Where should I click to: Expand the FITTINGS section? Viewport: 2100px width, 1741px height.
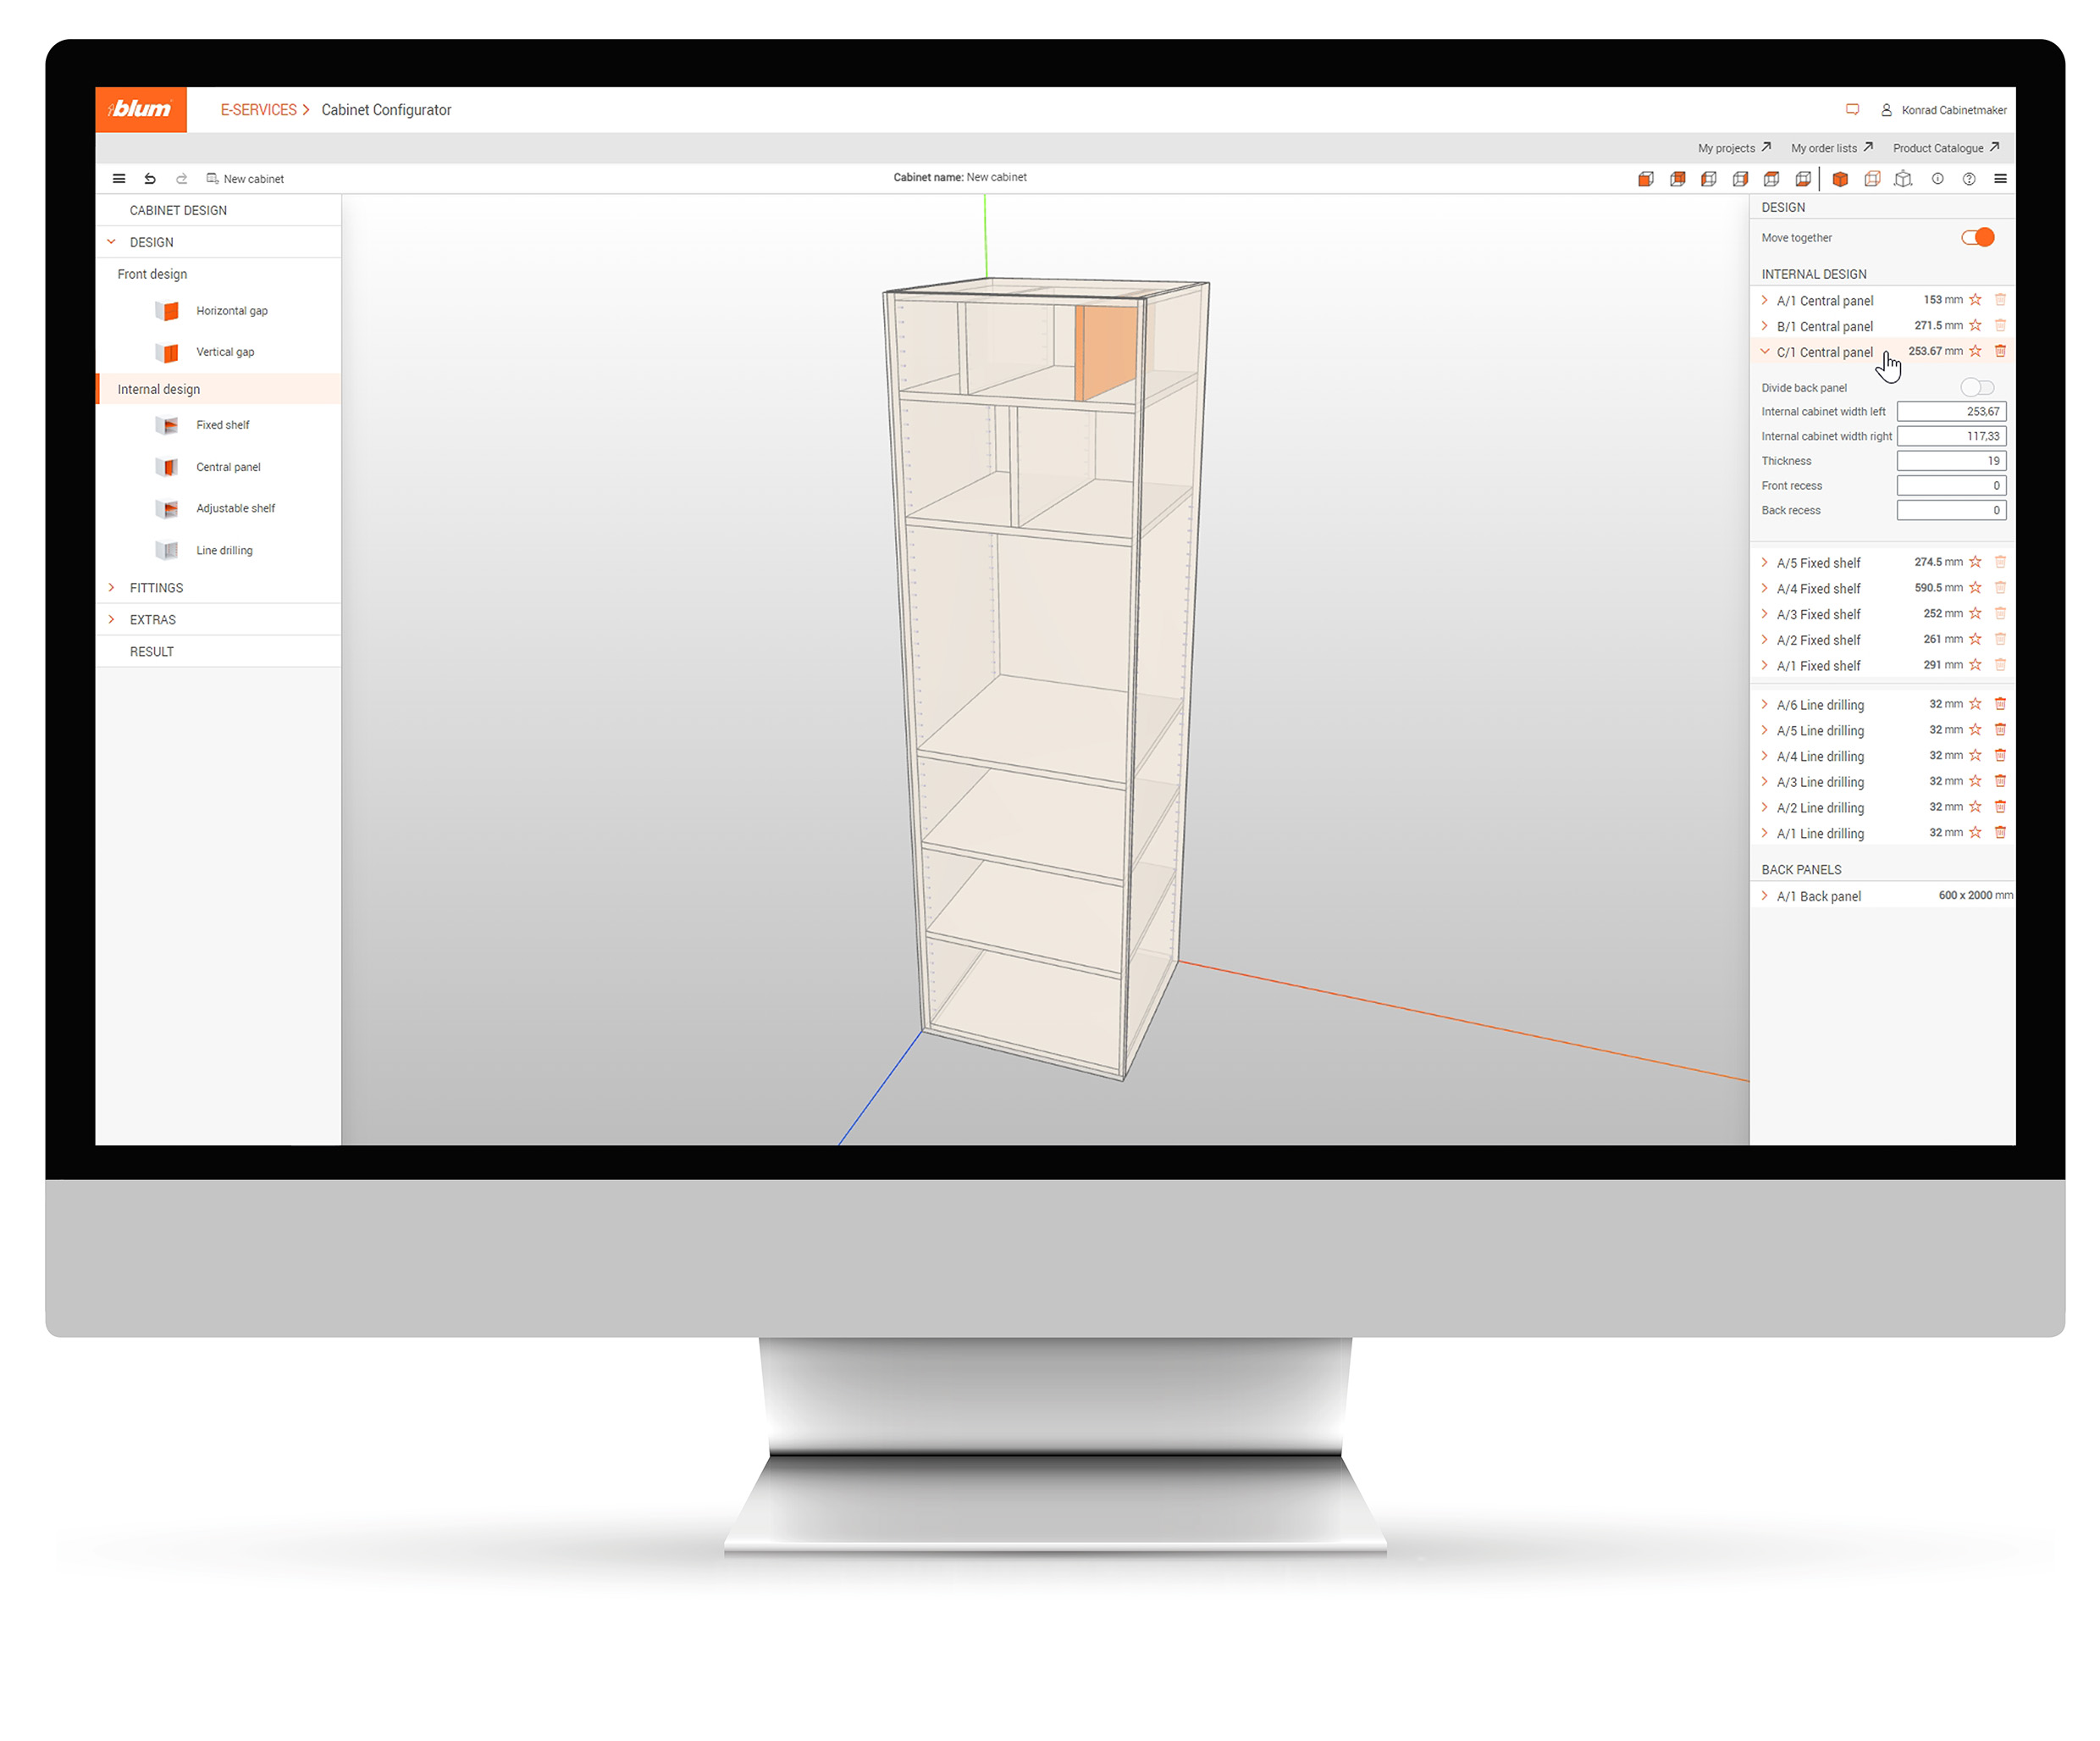tap(156, 588)
